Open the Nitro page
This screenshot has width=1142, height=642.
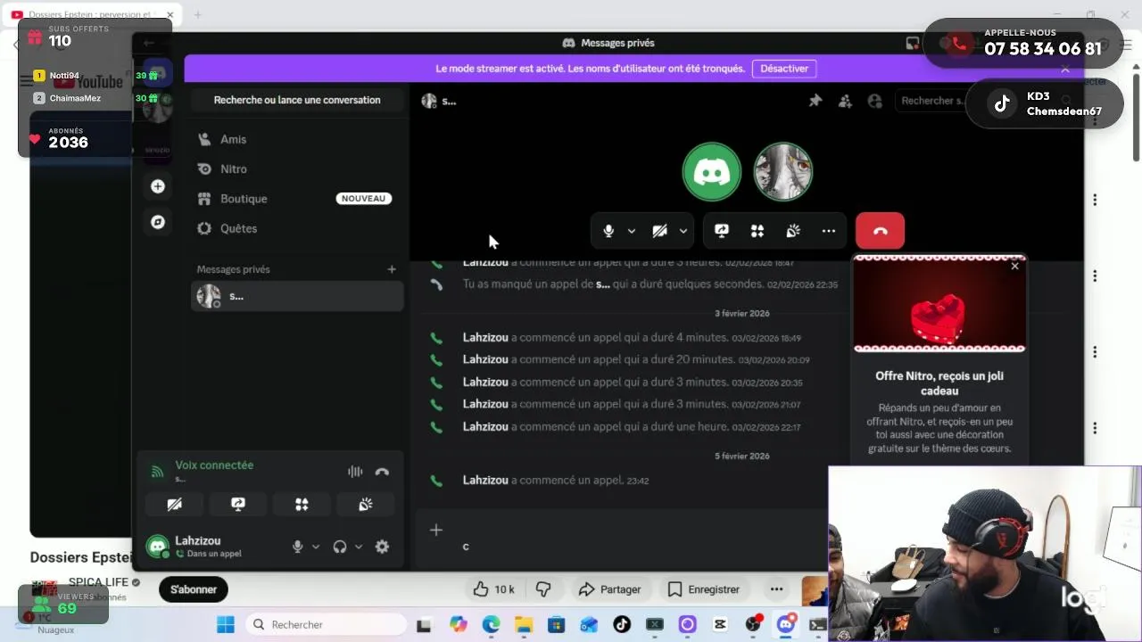click(x=297, y=169)
